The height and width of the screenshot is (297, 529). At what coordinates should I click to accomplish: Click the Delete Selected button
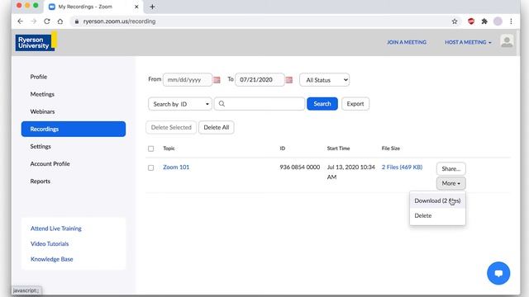coord(171,127)
